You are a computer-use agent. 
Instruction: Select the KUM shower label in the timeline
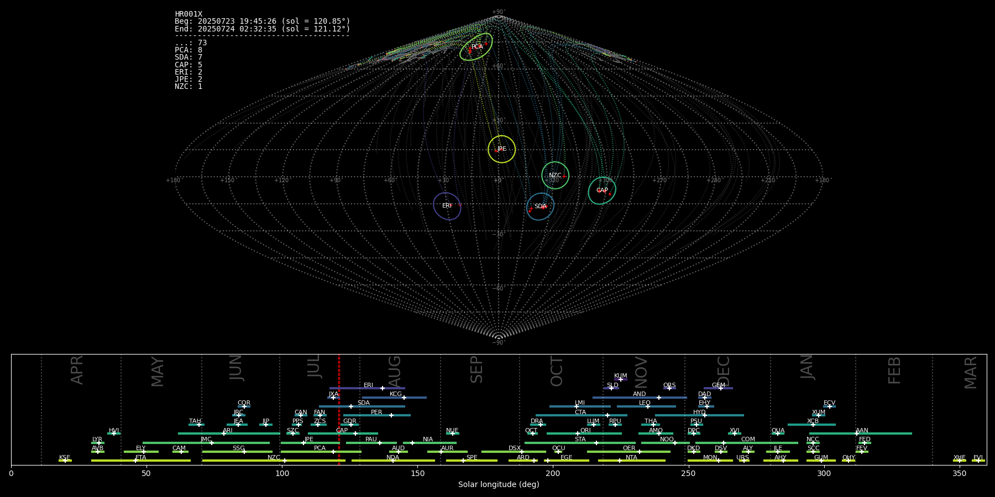pos(621,376)
